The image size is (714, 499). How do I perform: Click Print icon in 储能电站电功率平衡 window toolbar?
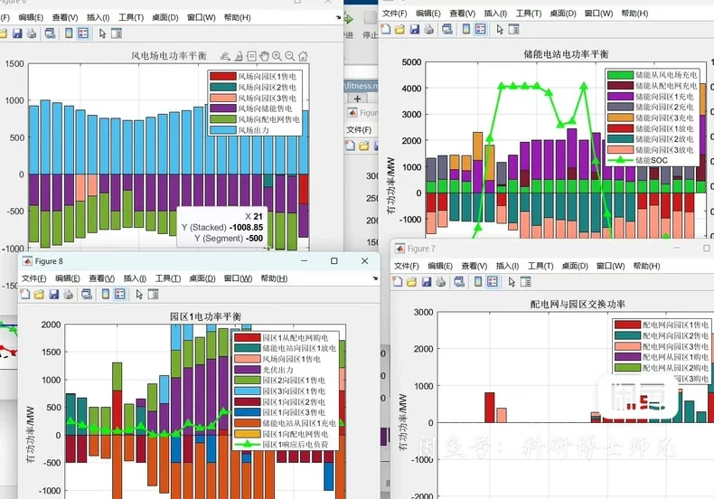click(x=428, y=29)
